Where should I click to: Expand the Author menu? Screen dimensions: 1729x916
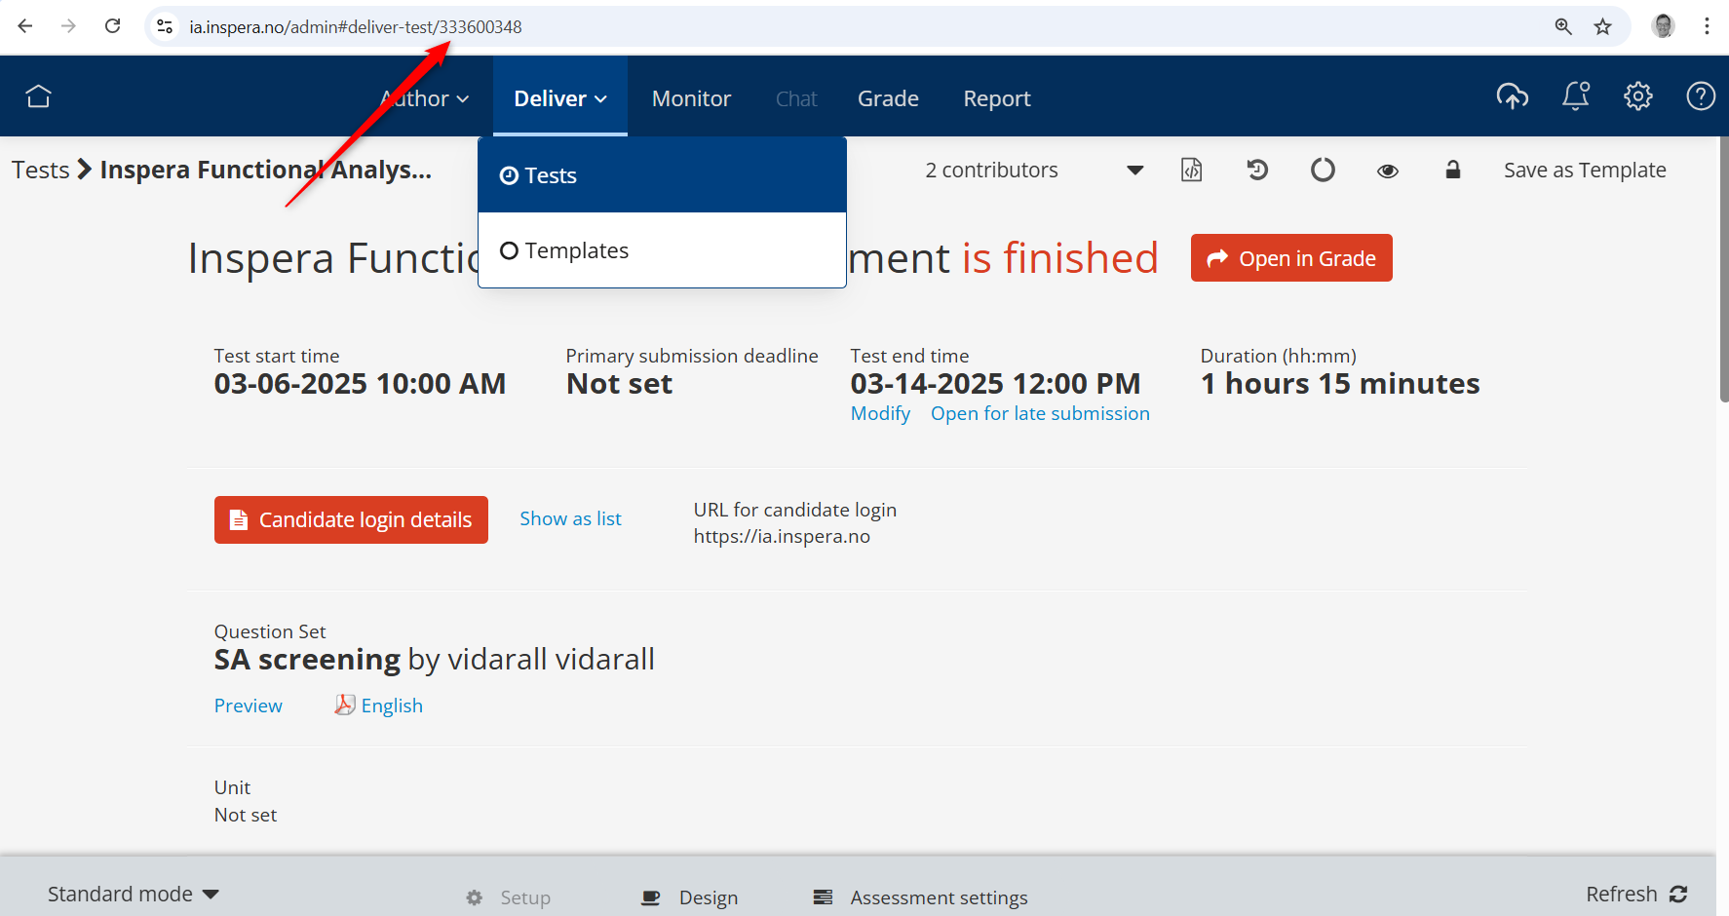425,98
